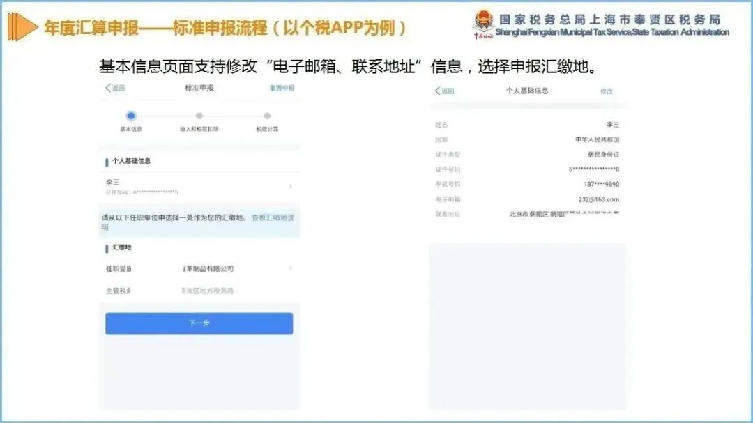Click the 手机号码 row 187****9890

point(527,185)
